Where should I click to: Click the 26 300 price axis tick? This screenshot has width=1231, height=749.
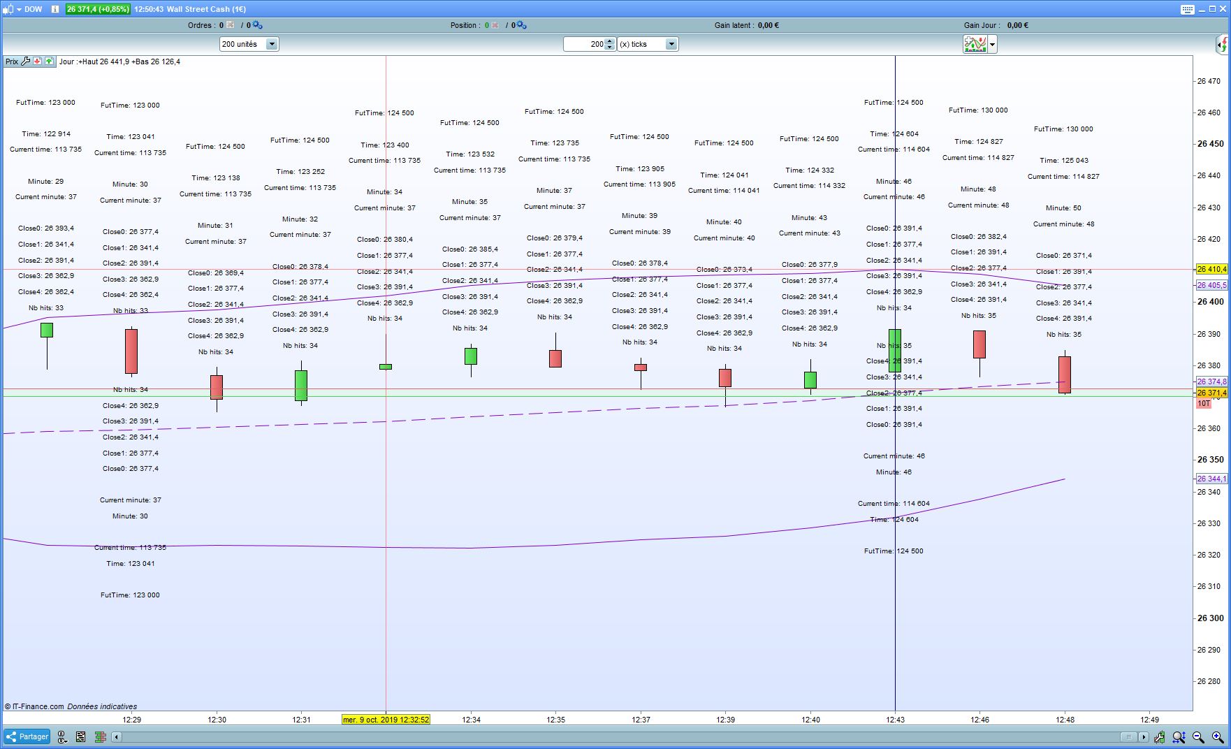click(x=1211, y=618)
